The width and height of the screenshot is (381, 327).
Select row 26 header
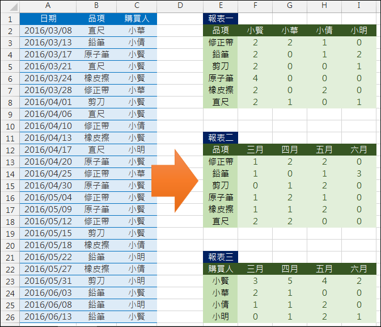coord(10,317)
